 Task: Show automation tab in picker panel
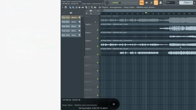click(x=78, y=13)
